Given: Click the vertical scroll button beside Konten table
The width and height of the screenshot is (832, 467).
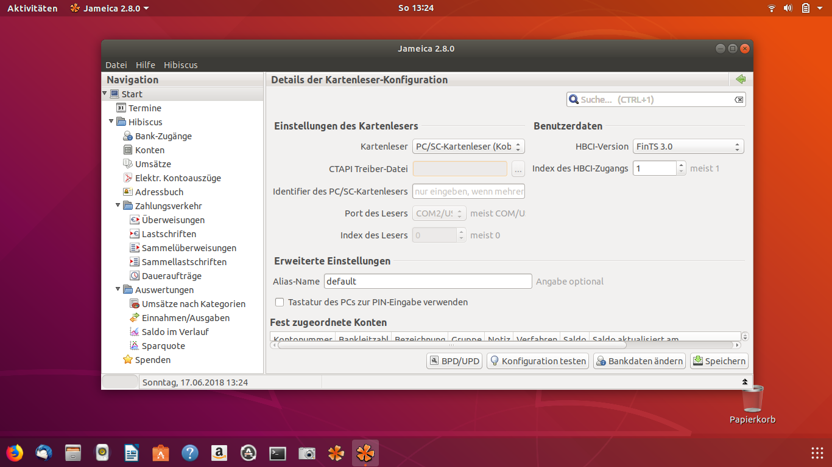Looking at the screenshot, I should [746, 337].
